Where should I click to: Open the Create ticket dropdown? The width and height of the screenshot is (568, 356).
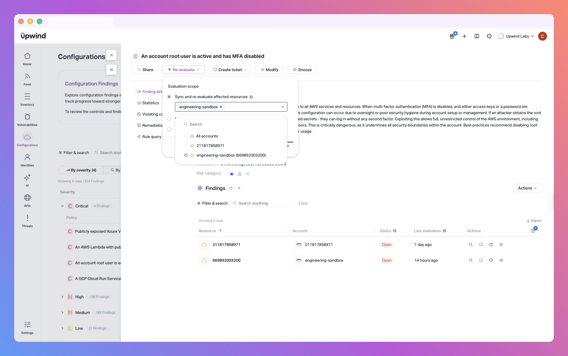230,70
